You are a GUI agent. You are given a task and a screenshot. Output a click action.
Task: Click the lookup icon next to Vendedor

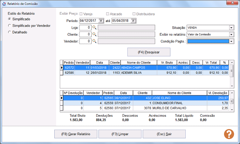click(x=94, y=41)
